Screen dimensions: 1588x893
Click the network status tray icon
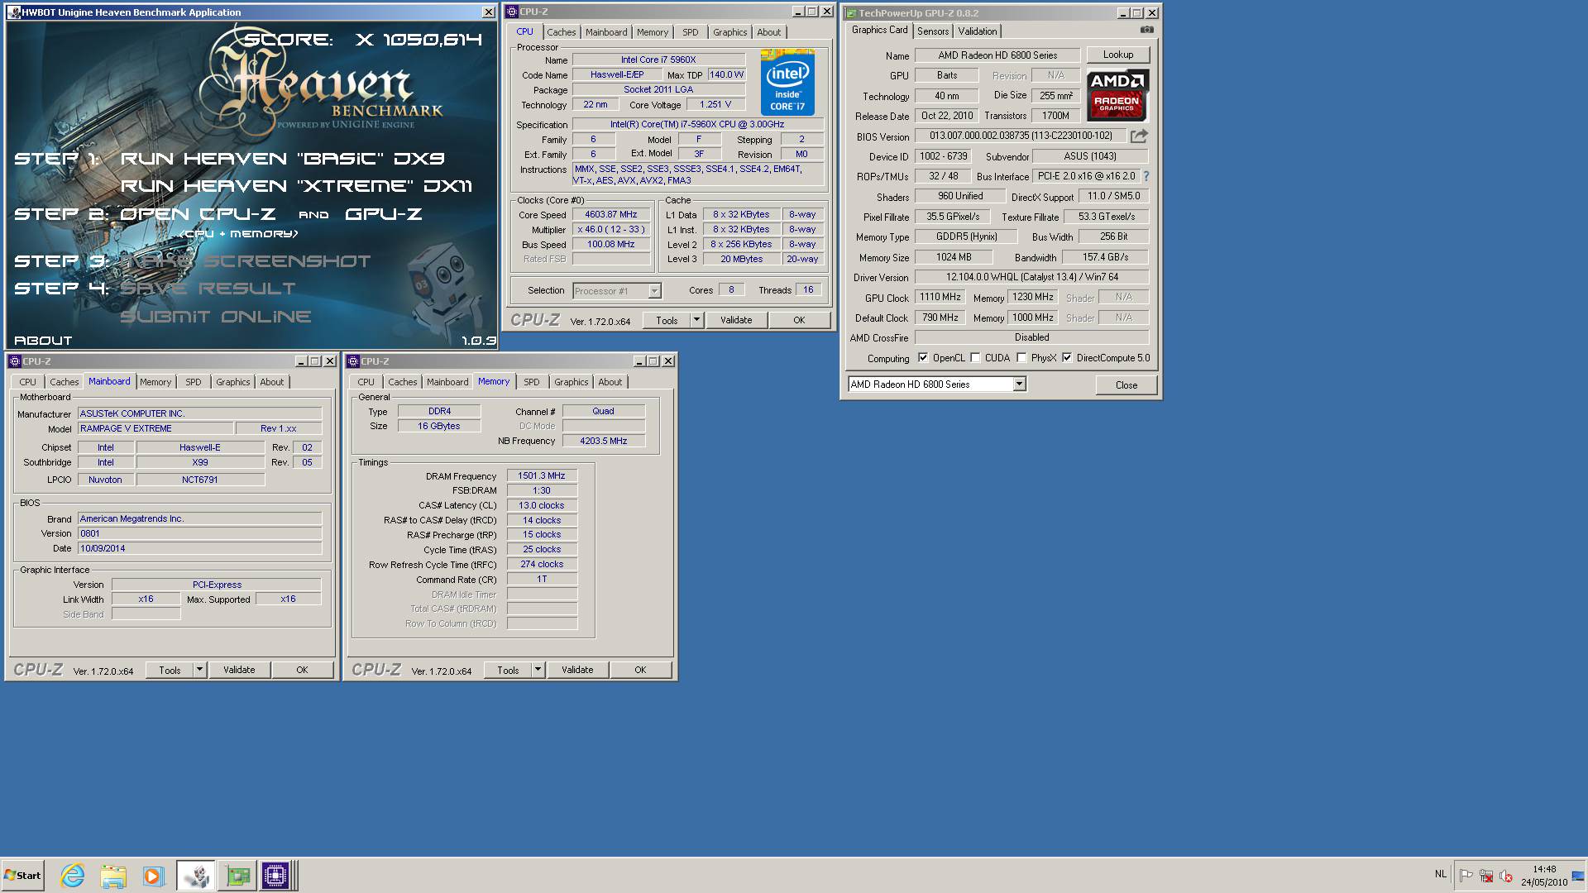tap(1486, 876)
